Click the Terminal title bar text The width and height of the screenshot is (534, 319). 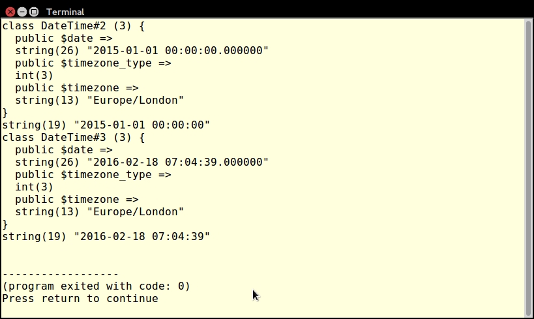coord(65,12)
